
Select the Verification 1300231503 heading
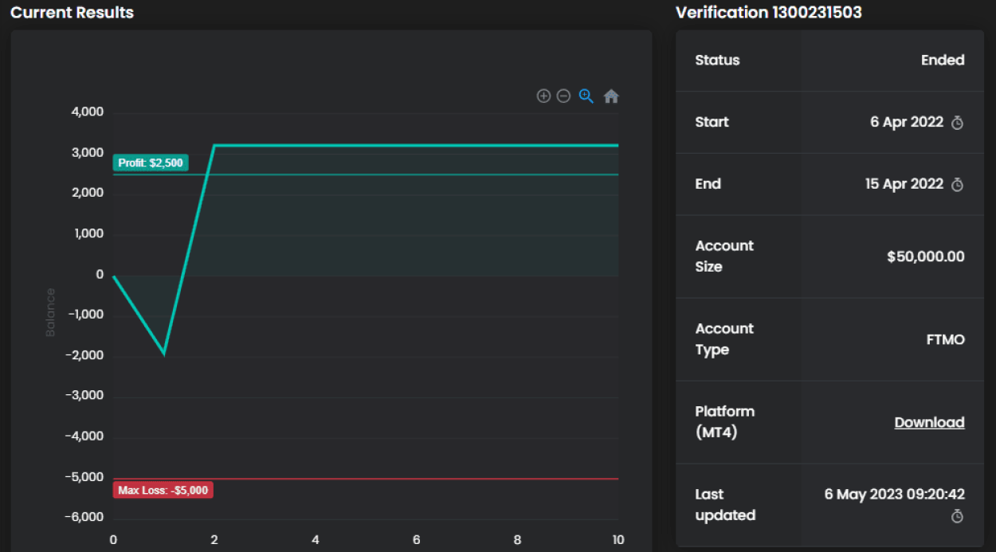pyautogui.click(x=768, y=13)
